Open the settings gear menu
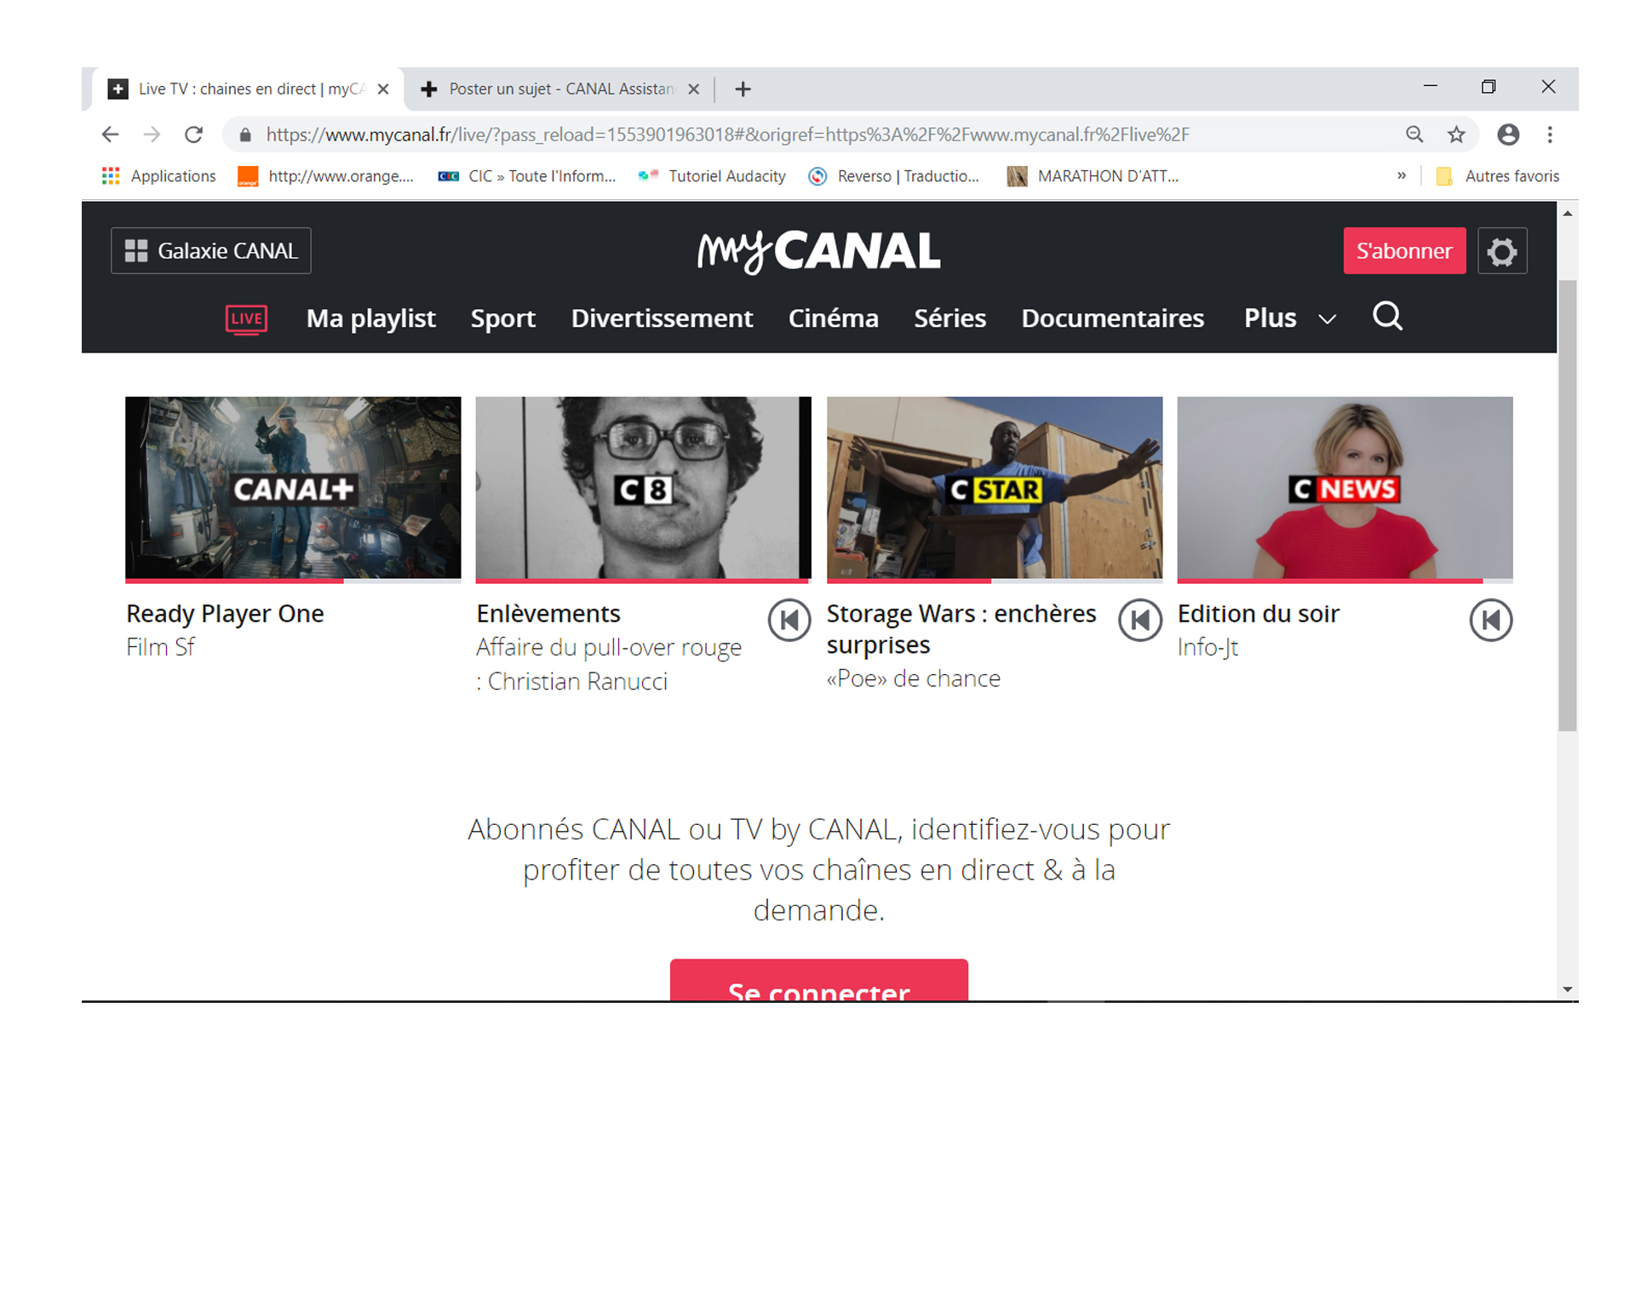The height and width of the screenshot is (1294, 1635). pyautogui.click(x=1502, y=251)
